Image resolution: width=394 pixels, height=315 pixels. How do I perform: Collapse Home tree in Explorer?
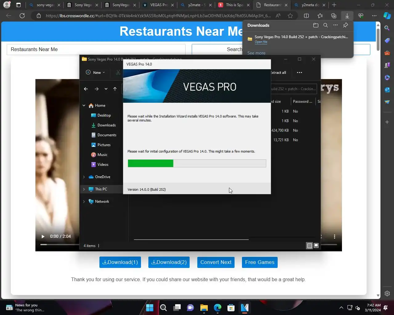tap(84, 106)
